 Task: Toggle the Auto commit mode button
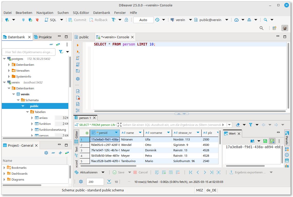(143, 20)
